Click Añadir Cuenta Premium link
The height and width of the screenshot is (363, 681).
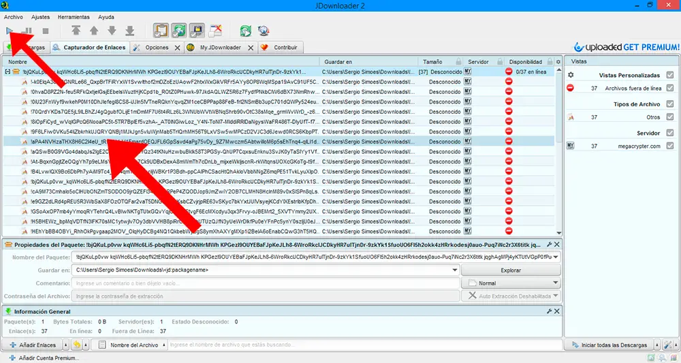click(x=44, y=358)
